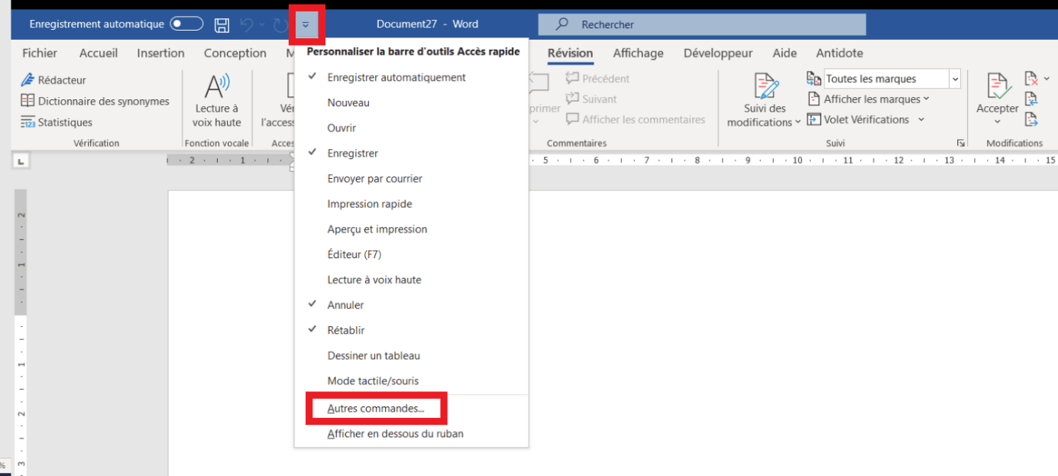Click in the Rechercher search field
The height and width of the screenshot is (476, 1058).
click(x=702, y=24)
